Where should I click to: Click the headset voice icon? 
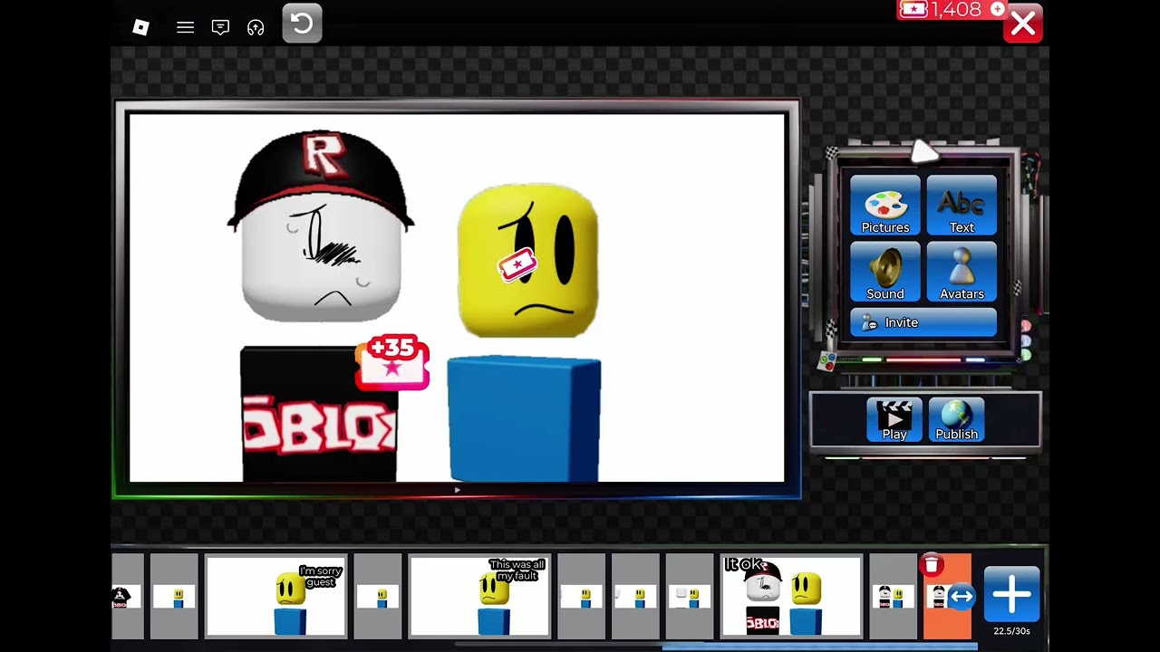click(x=256, y=27)
